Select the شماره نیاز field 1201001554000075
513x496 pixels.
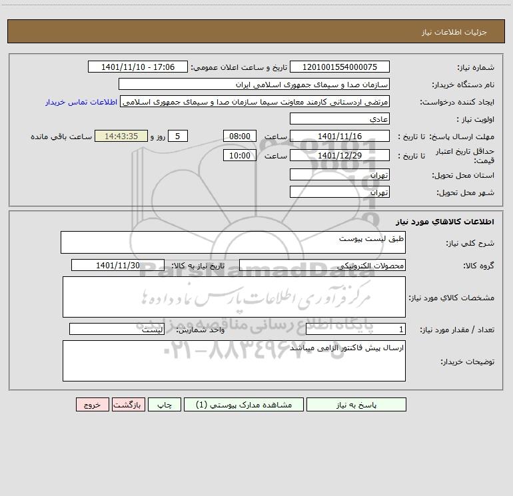click(340, 67)
